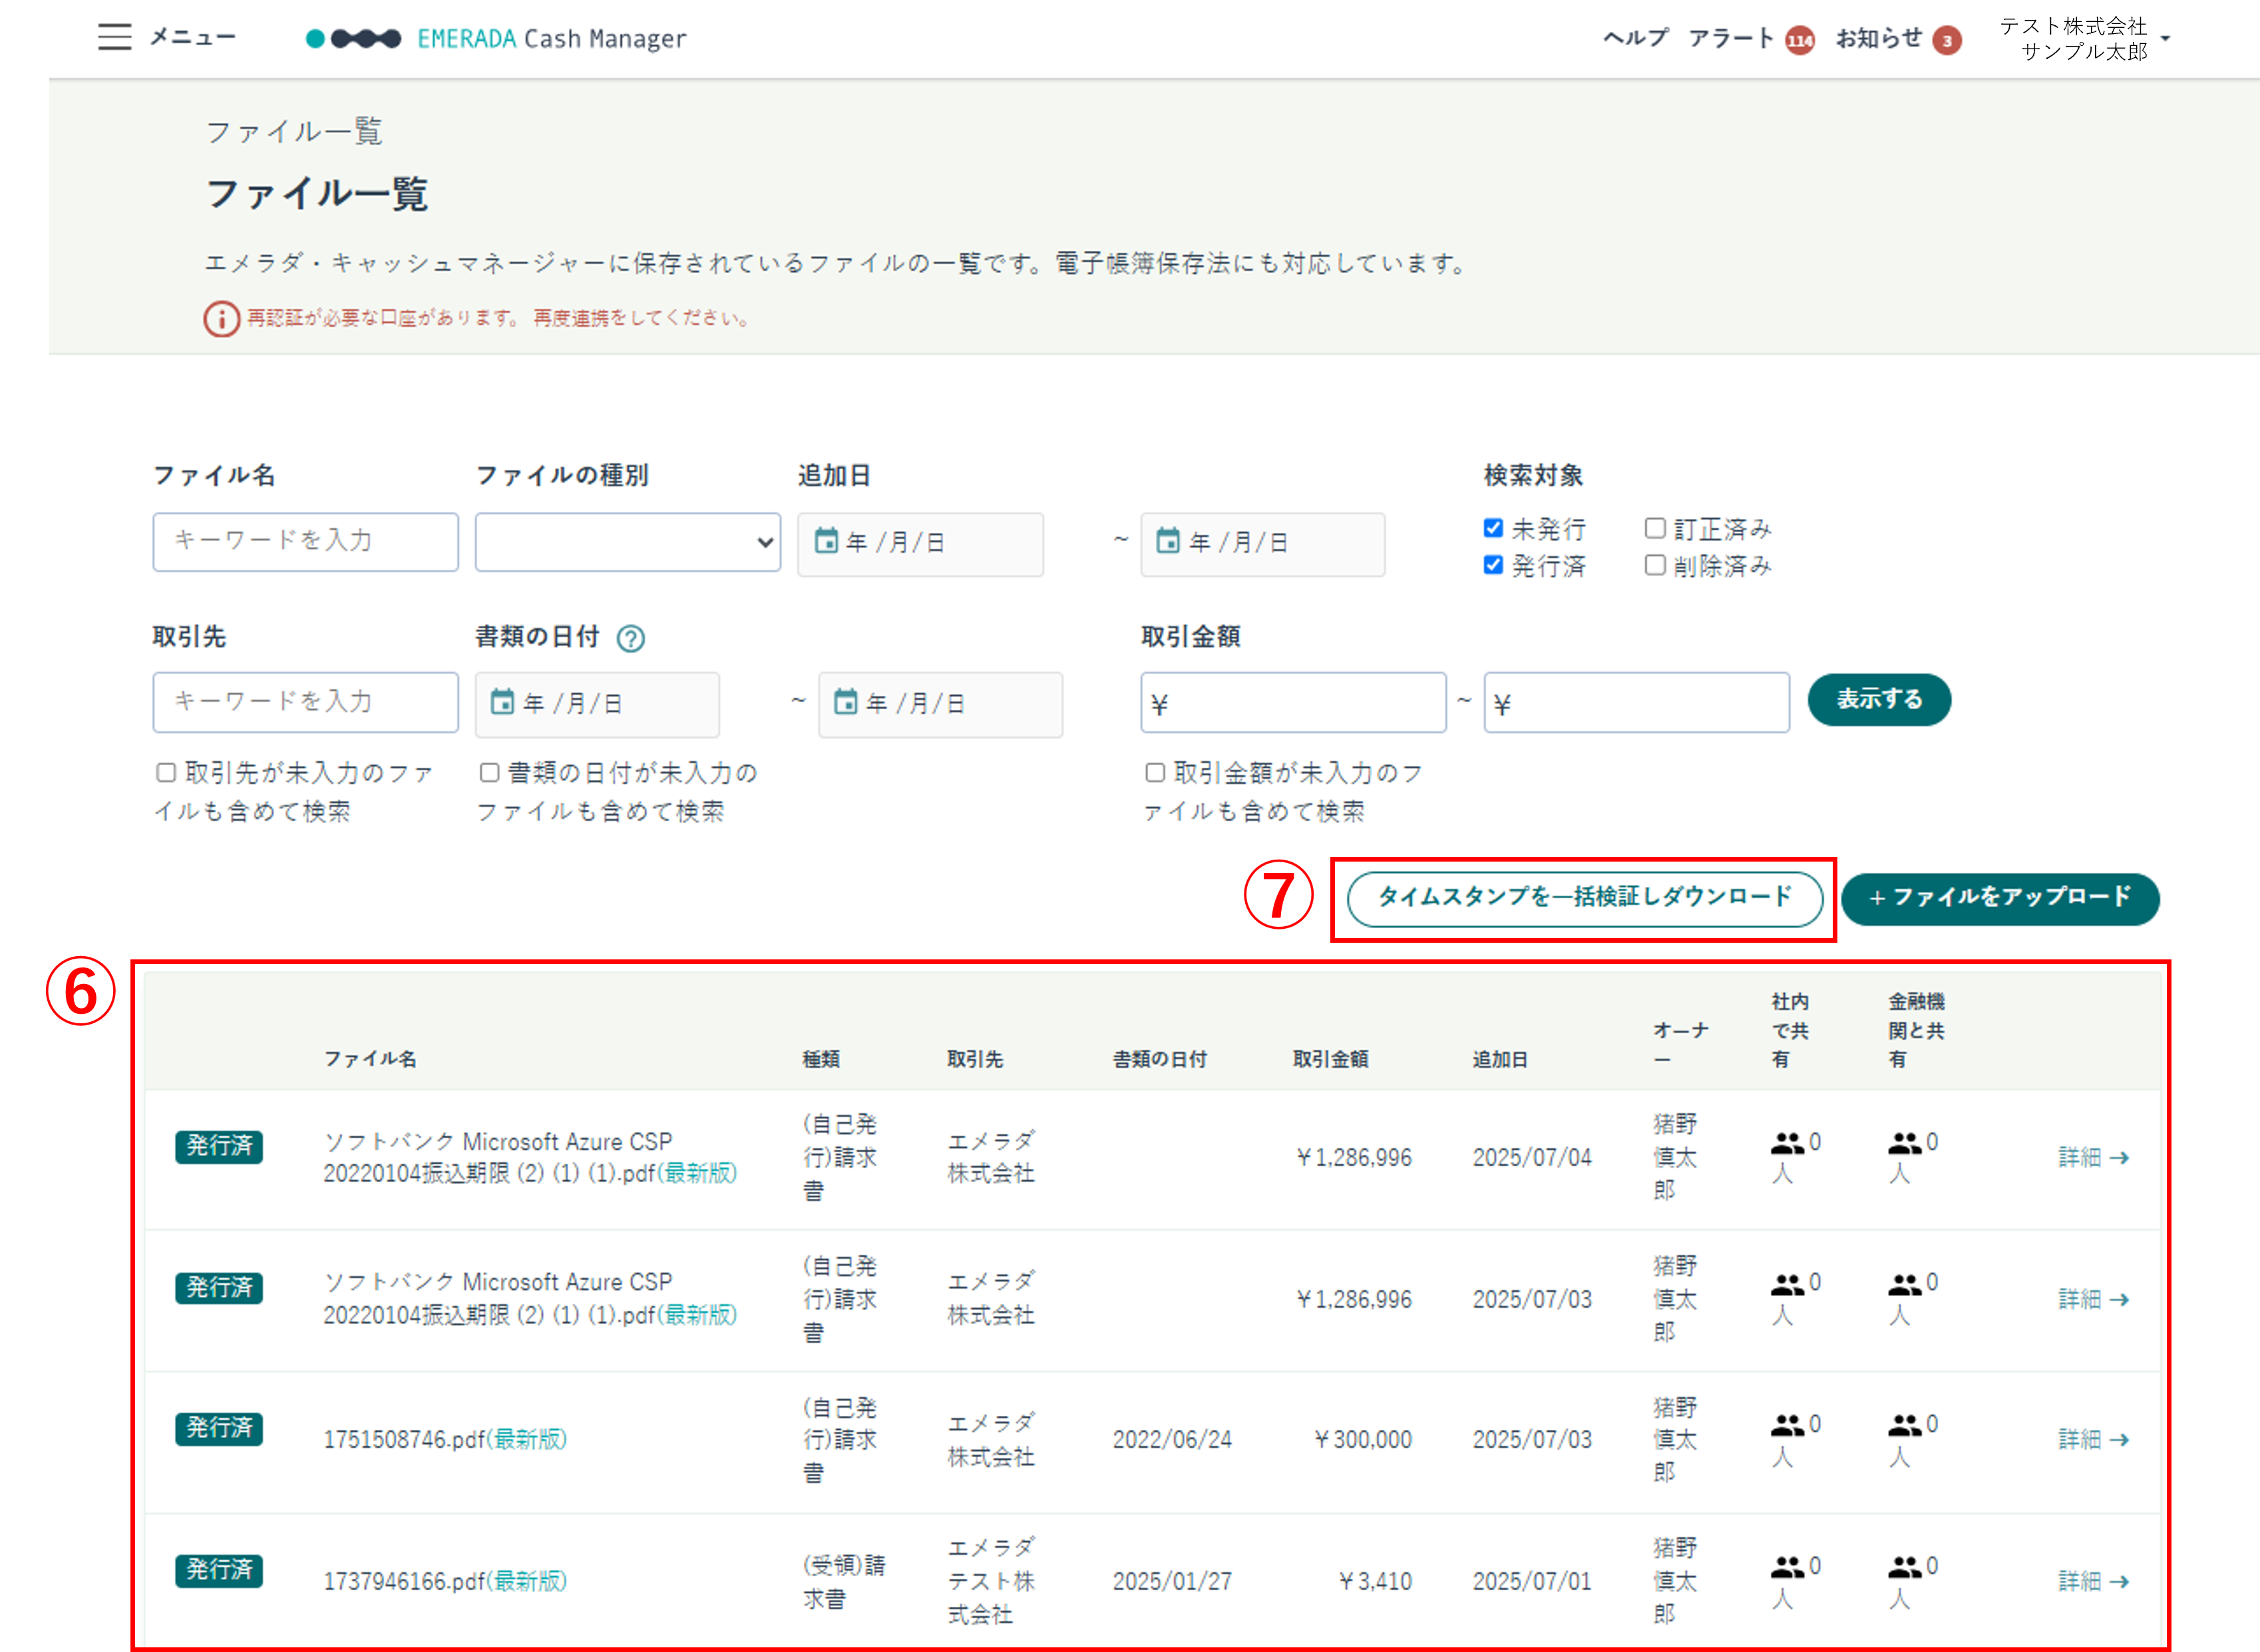Focus the minimum 取引金額 yen field
This screenshot has height=1652, width=2260.
tap(1293, 702)
